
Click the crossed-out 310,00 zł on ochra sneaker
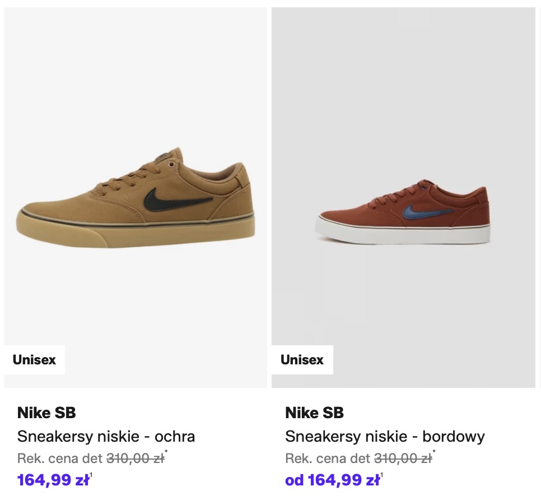[135, 459]
